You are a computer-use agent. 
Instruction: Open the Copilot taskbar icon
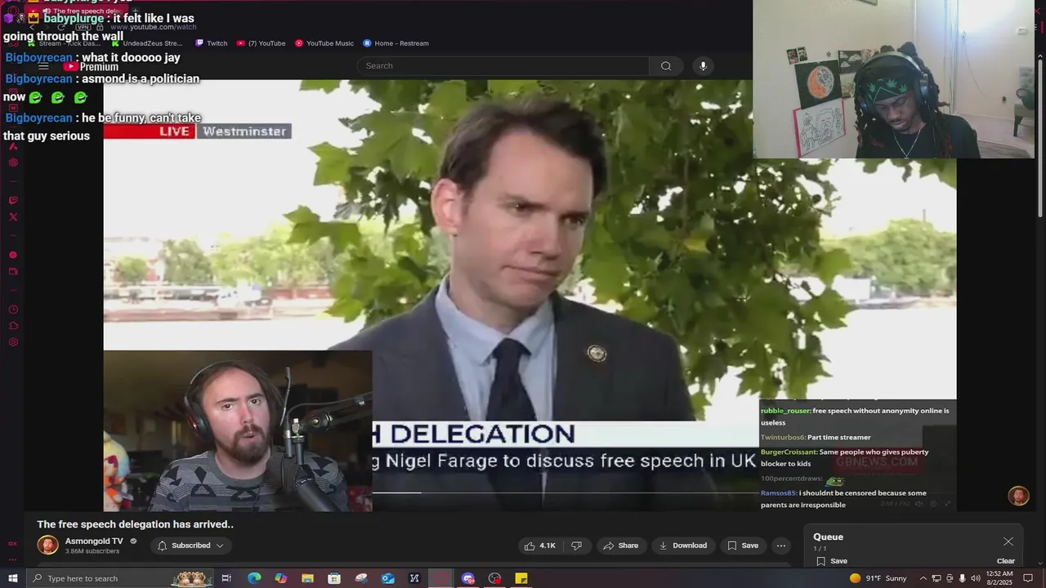tap(281, 578)
